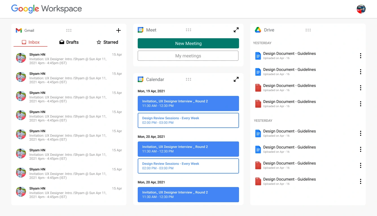Open Mon 19 Apr Design Review Sessions event
Screen dimensions: 377x216
(188, 120)
